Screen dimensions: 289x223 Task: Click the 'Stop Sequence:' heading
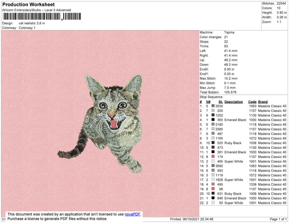point(211,97)
